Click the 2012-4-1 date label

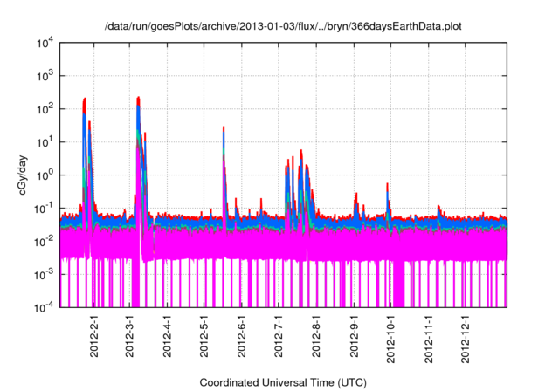click(167, 336)
